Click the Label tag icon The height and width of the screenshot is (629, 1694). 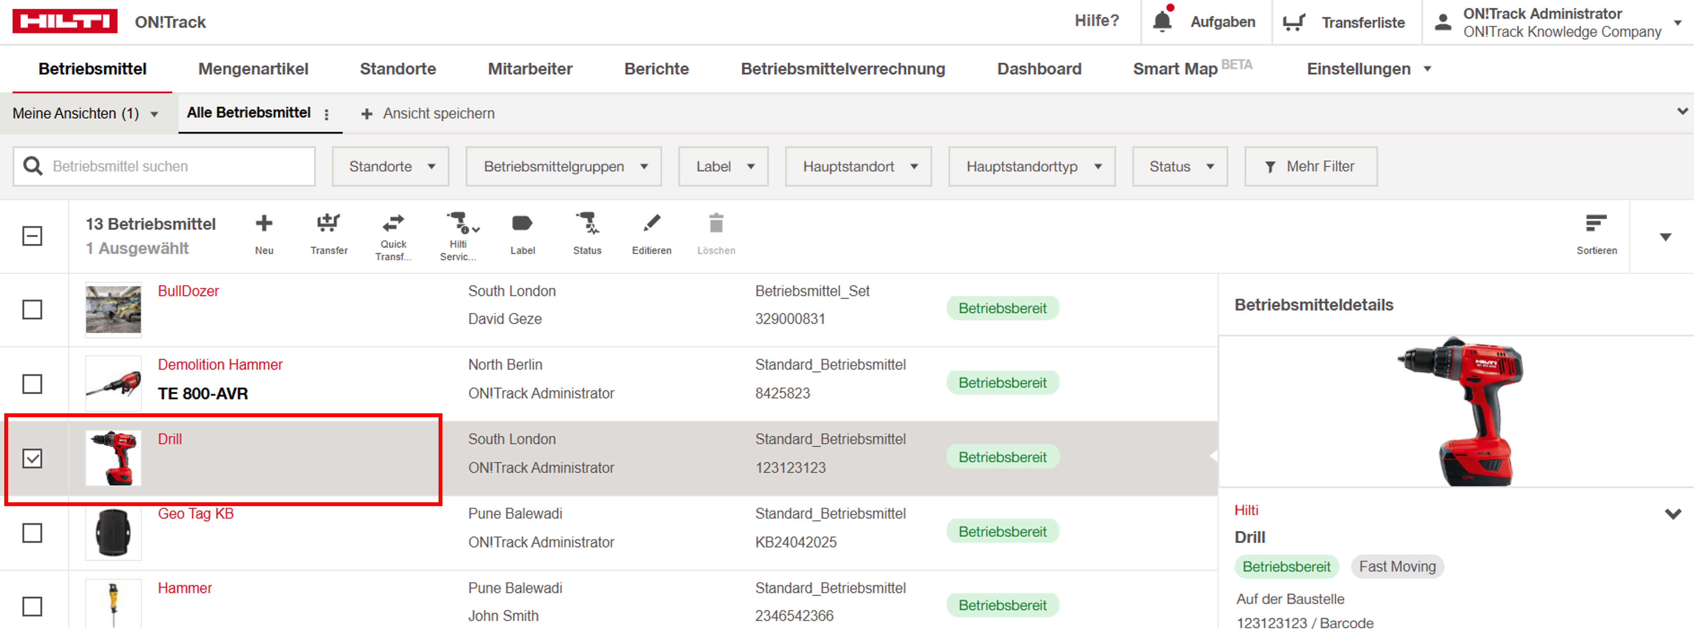tap(522, 224)
